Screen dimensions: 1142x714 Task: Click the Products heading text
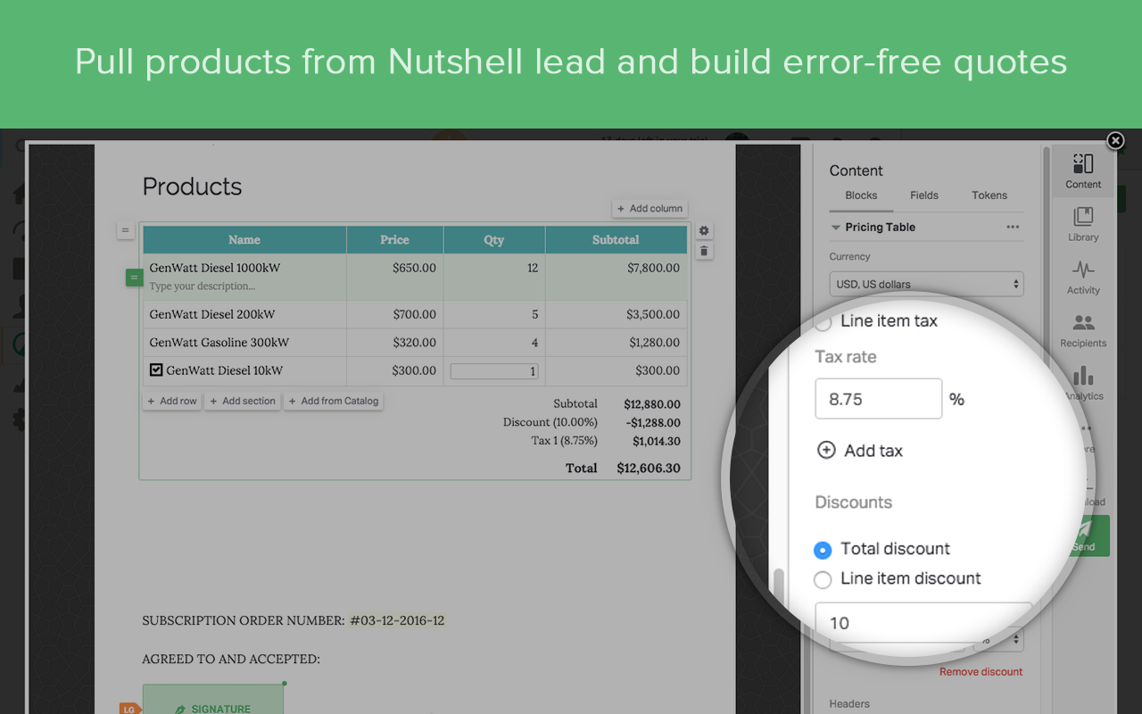(192, 187)
